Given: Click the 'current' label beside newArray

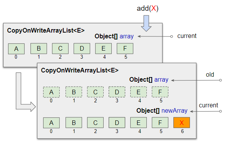Looking at the screenshot, I should (x=208, y=105).
